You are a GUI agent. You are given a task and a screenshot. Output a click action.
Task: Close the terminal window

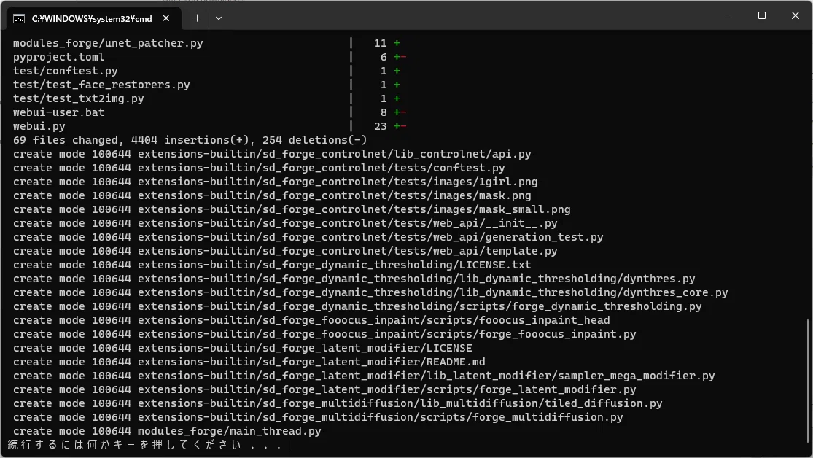(796, 15)
